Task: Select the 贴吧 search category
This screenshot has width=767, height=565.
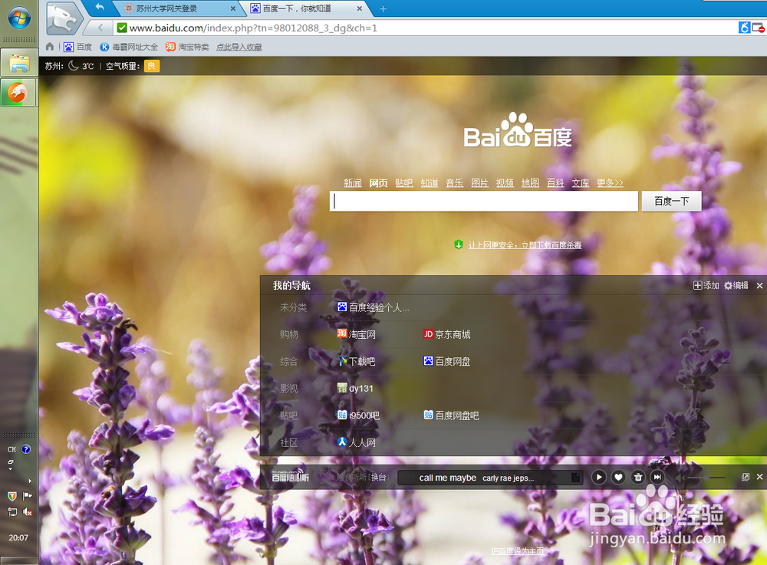Action: click(x=404, y=182)
